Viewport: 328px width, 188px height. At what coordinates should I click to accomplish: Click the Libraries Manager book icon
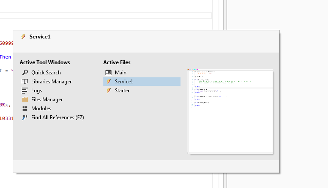[x=25, y=82]
